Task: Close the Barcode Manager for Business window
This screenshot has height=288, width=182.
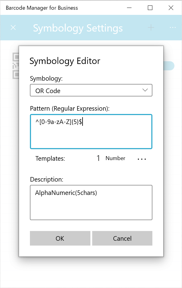Action: (171, 8)
